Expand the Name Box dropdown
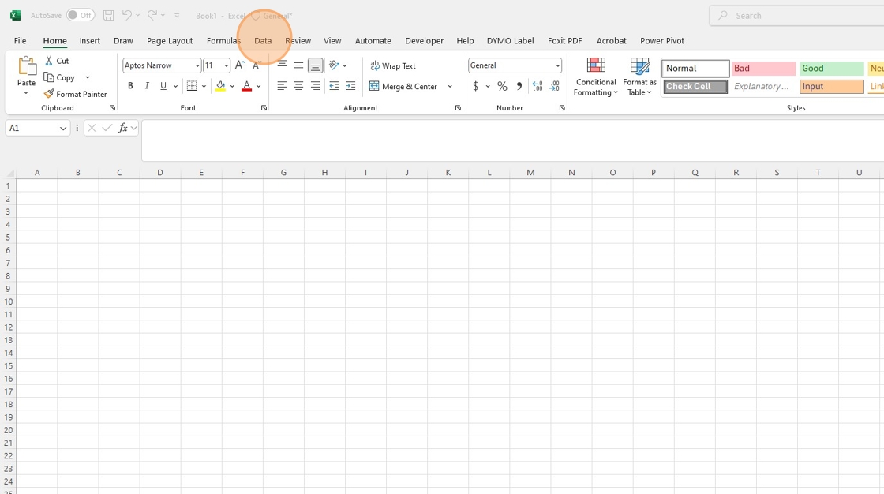The width and height of the screenshot is (884, 494). tap(63, 129)
